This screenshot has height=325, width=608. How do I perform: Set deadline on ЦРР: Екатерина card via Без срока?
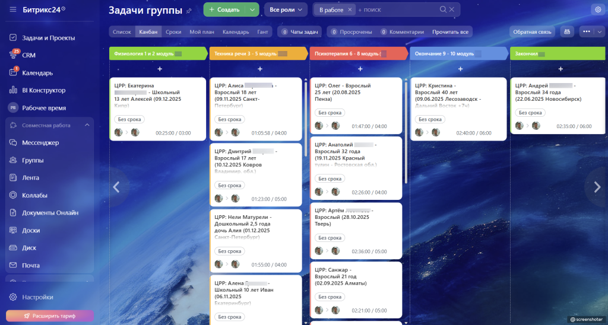(x=129, y=119)
